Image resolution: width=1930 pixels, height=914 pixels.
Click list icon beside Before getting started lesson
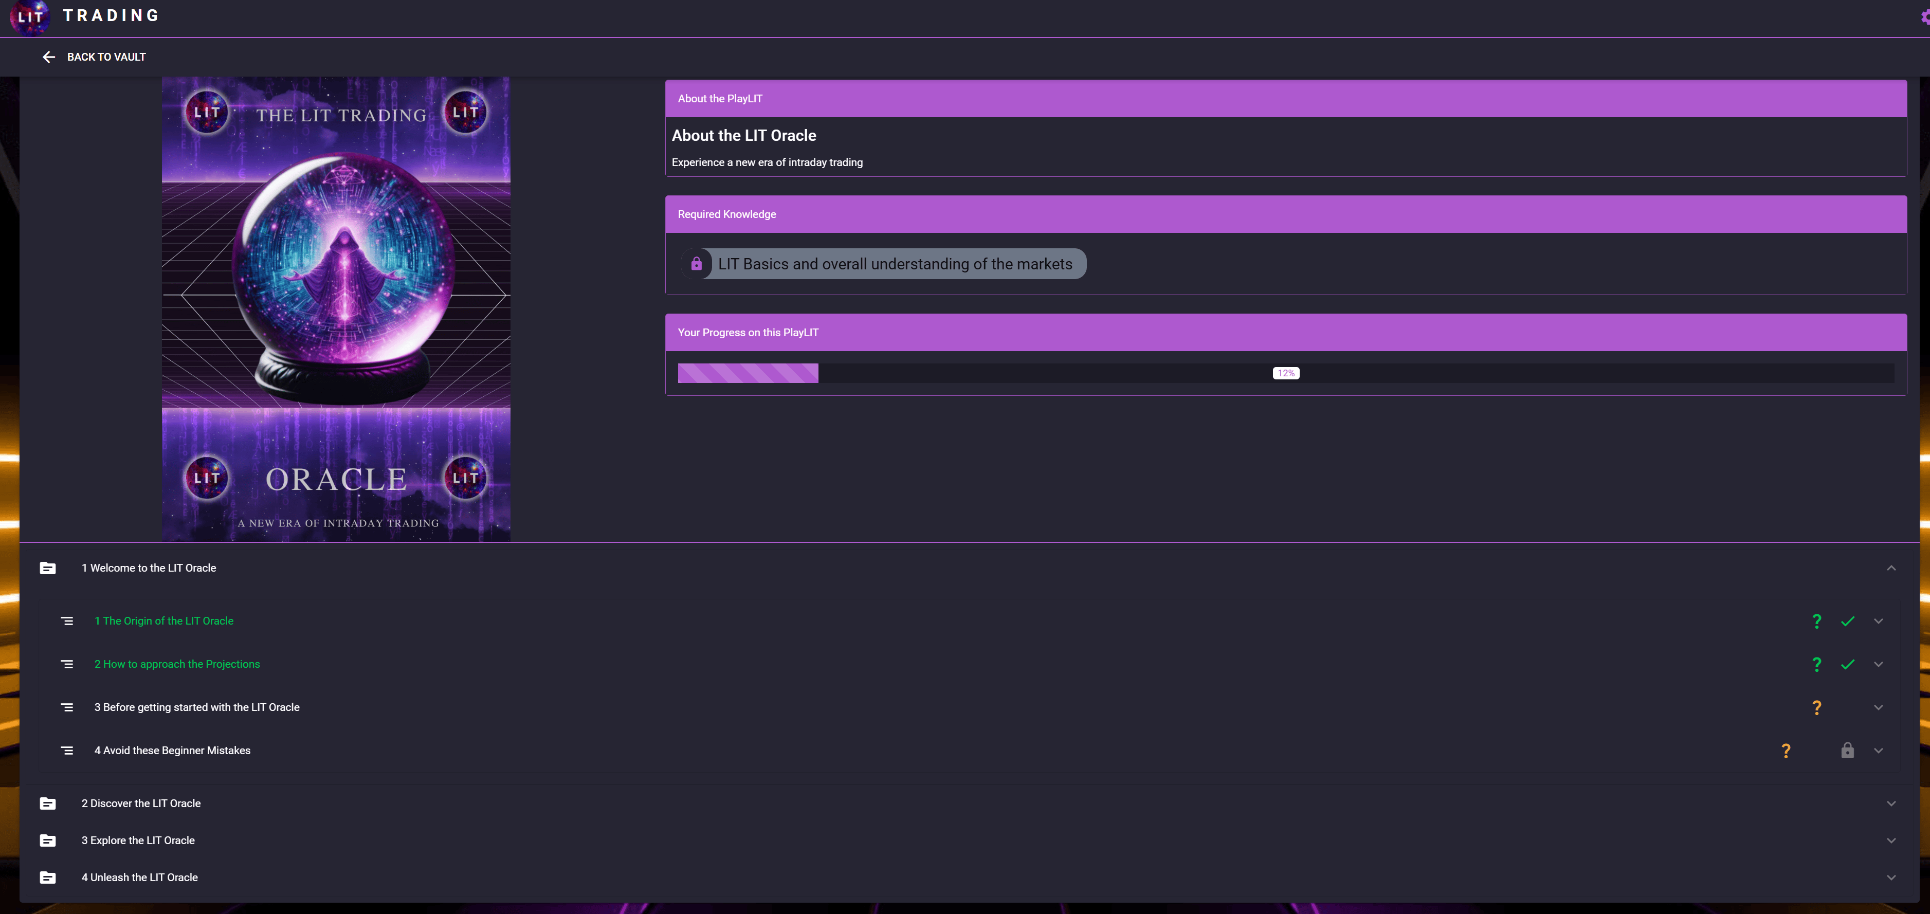point(67,707)
